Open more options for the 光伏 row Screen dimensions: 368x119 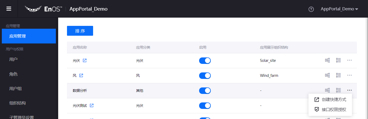[350, 60]
